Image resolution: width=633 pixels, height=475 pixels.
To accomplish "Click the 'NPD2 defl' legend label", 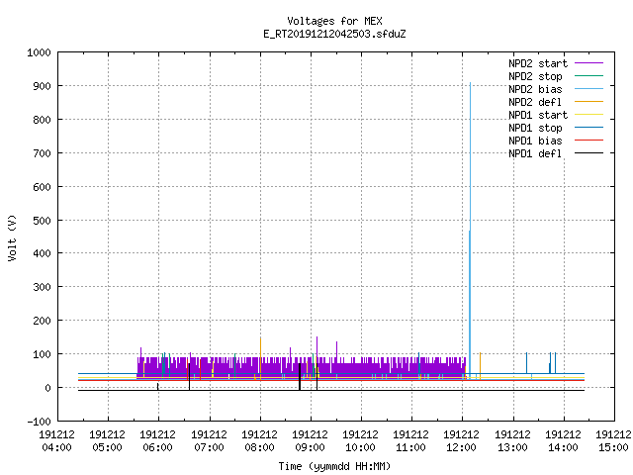I will click(x=535, y=102).
